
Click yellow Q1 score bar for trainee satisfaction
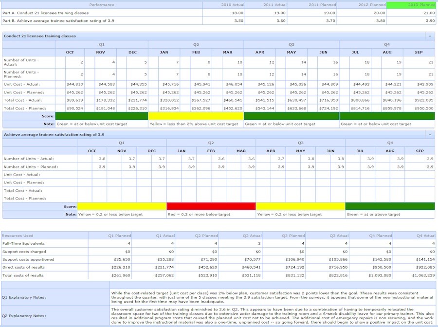click(x=122, y=206)
